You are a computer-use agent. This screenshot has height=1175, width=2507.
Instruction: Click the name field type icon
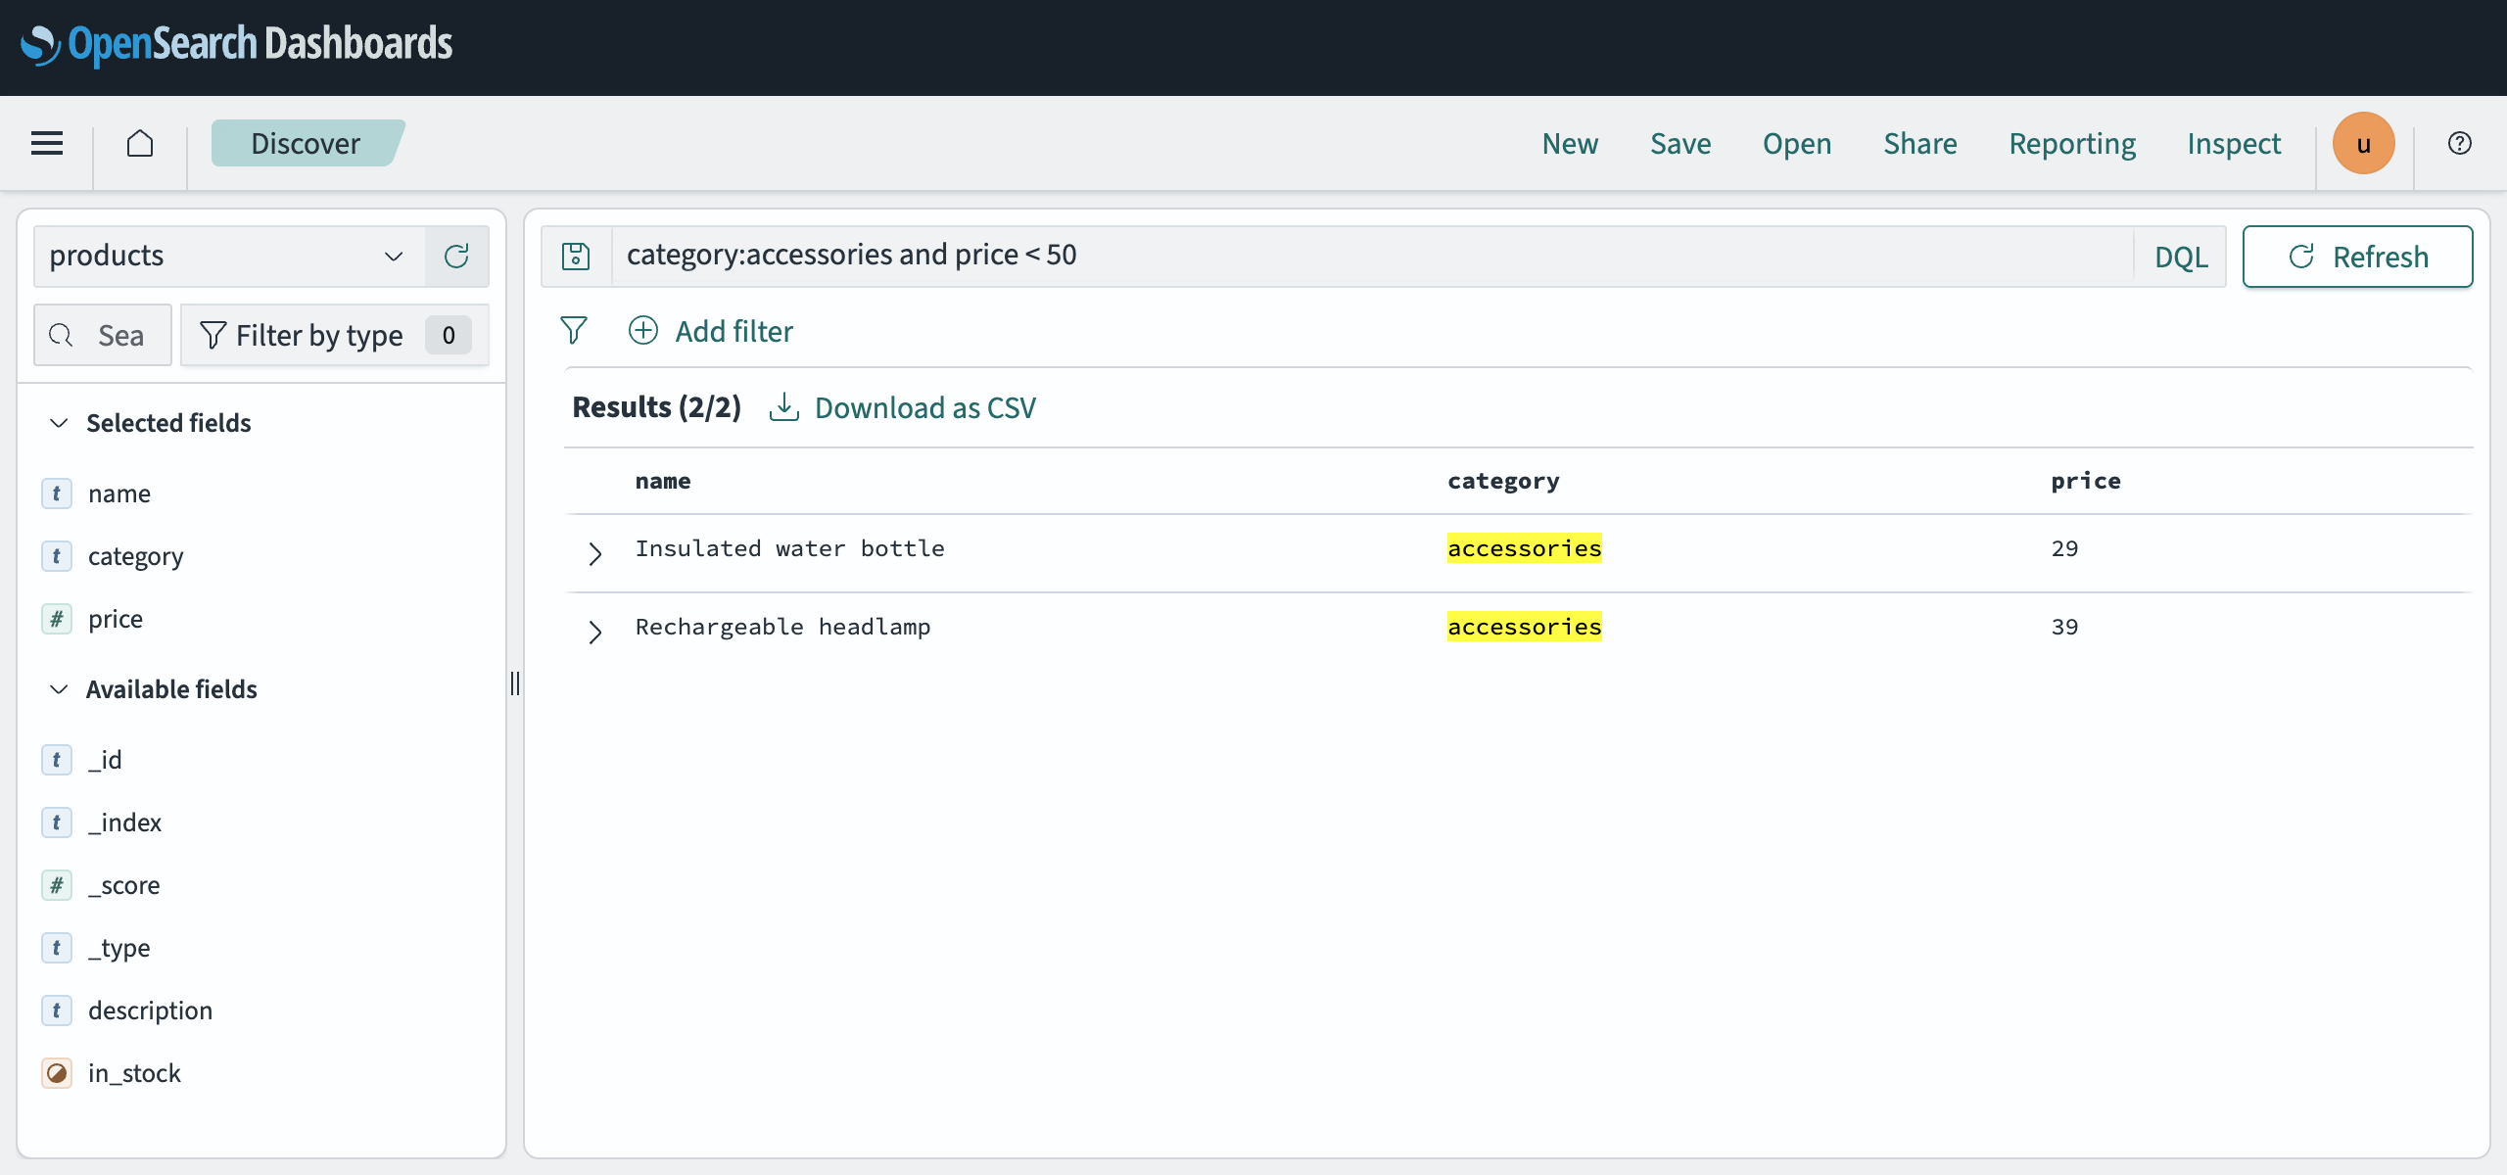(57, 493)
